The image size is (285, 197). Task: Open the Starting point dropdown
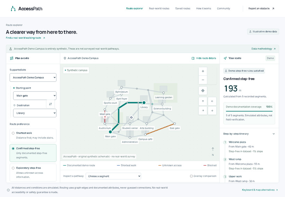35,96
